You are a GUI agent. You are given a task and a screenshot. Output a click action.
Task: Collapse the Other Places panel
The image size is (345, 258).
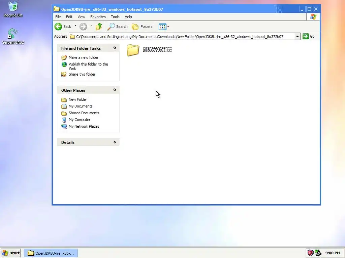tap(115, 90)
